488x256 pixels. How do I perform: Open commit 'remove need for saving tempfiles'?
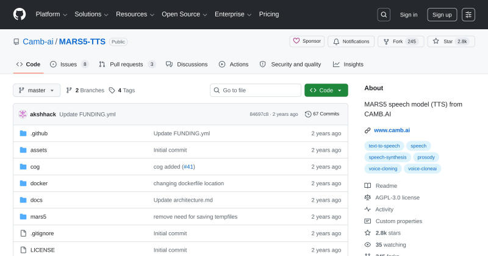(x=195, y=217)
